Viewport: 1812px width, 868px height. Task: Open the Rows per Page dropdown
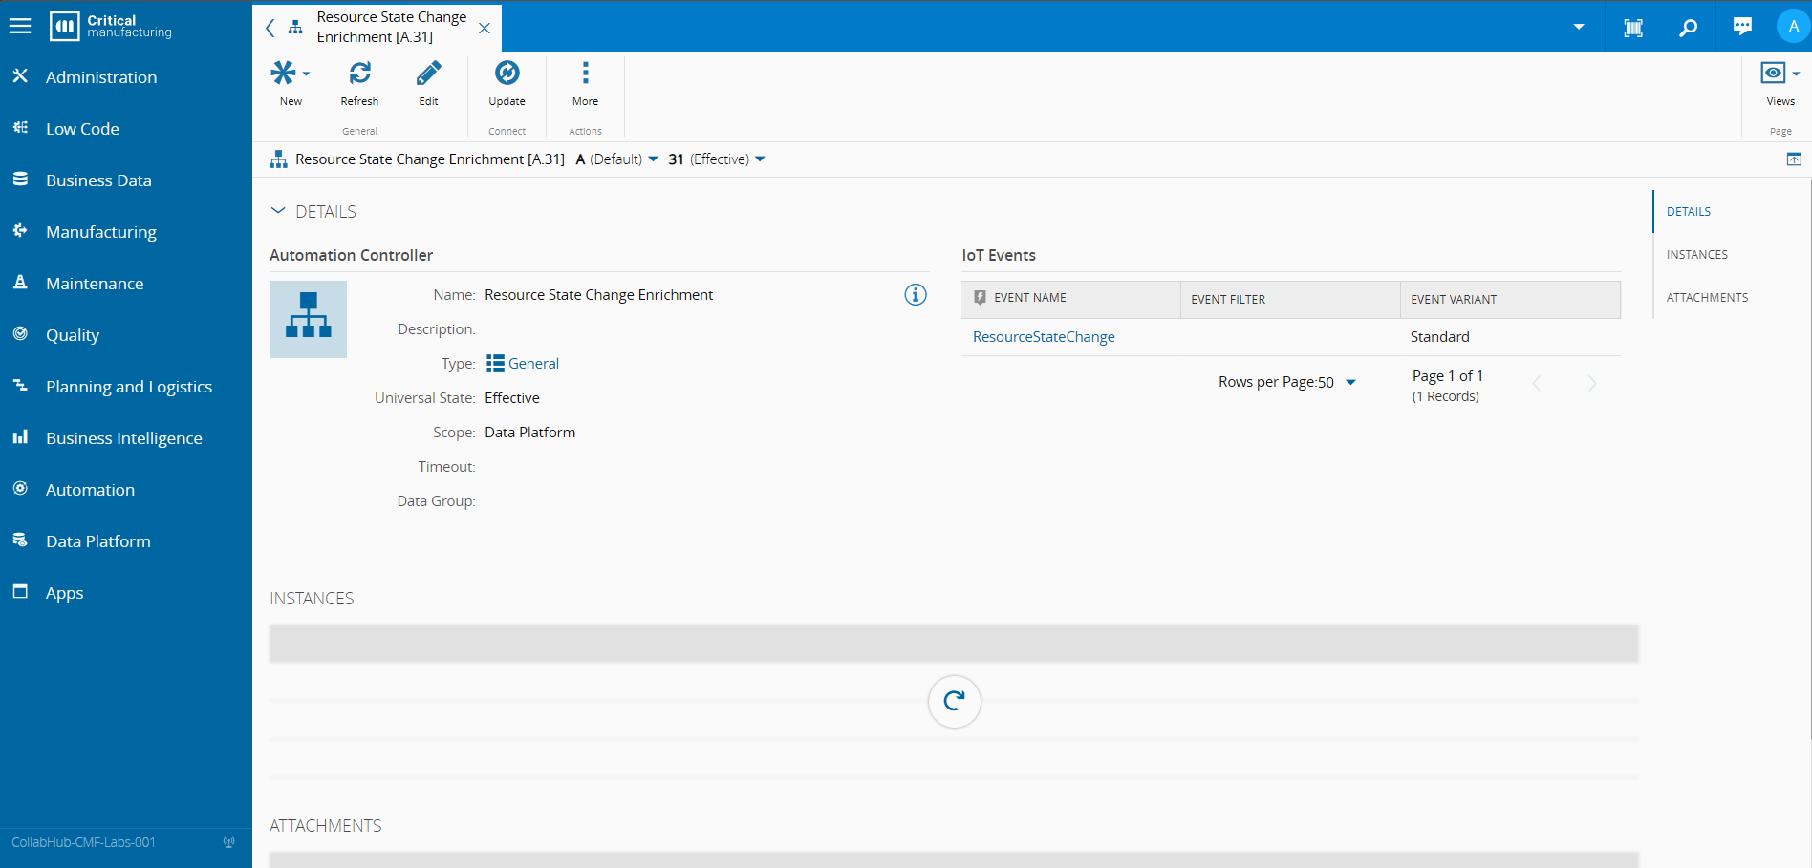[1350, 382]
